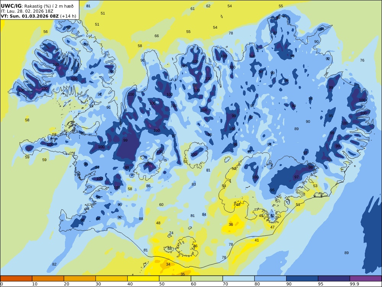The height and width of the screenshot is (287, 382).
Task: Click the legend tick label '80'
Action: click(x=257, y=284)
